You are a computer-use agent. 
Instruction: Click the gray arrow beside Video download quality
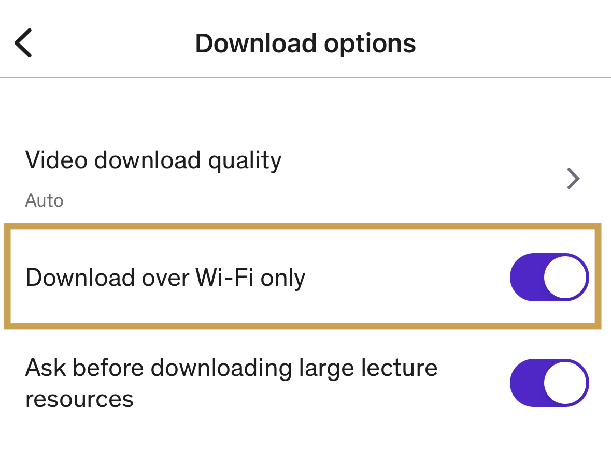(573, 179)
